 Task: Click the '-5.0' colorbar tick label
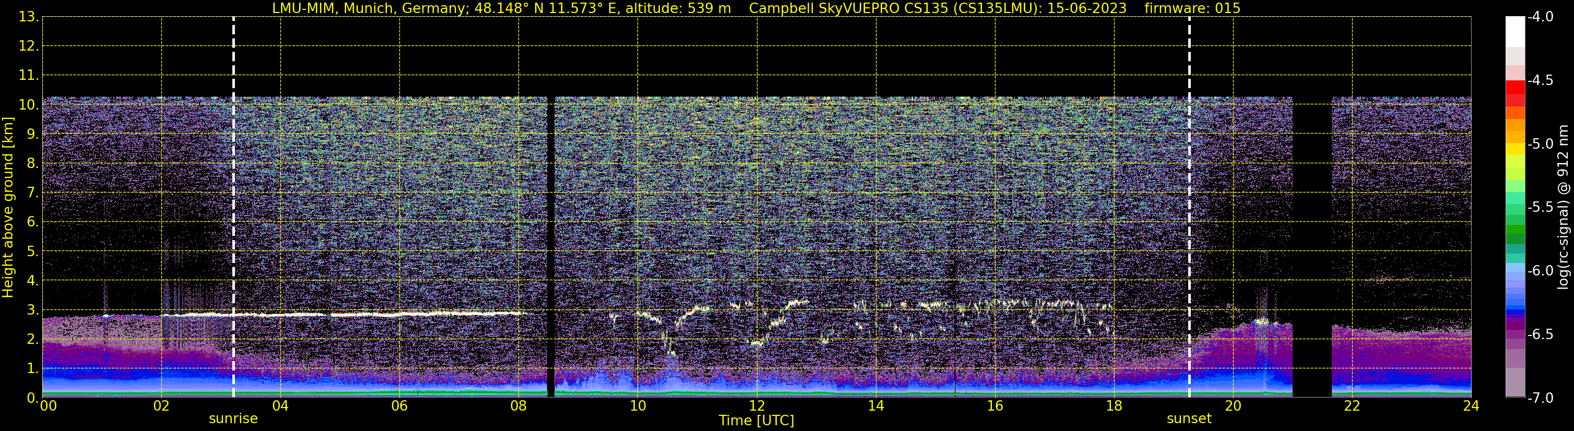click(x=1540, y=144)
